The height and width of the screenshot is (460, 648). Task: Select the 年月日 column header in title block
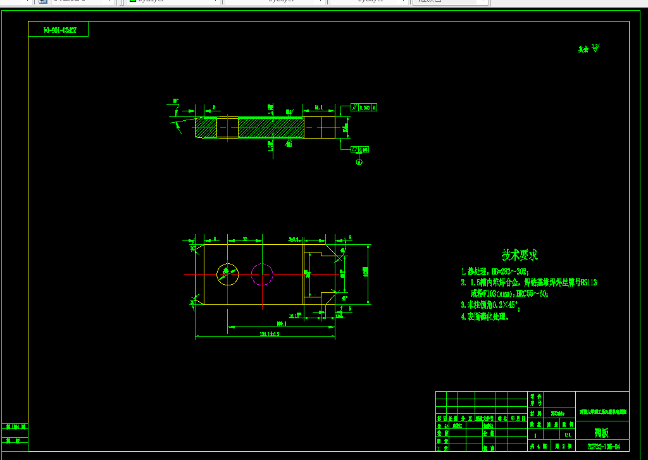tap(518, 418)
